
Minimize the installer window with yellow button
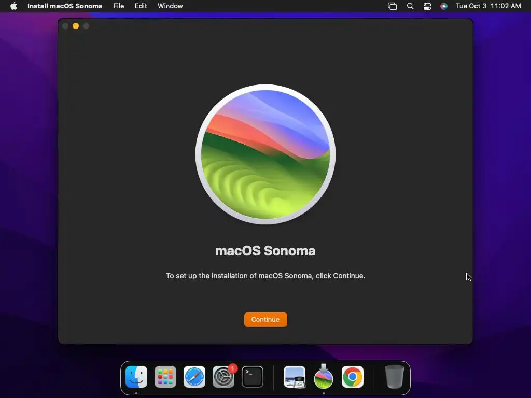[x=76, y=26]
